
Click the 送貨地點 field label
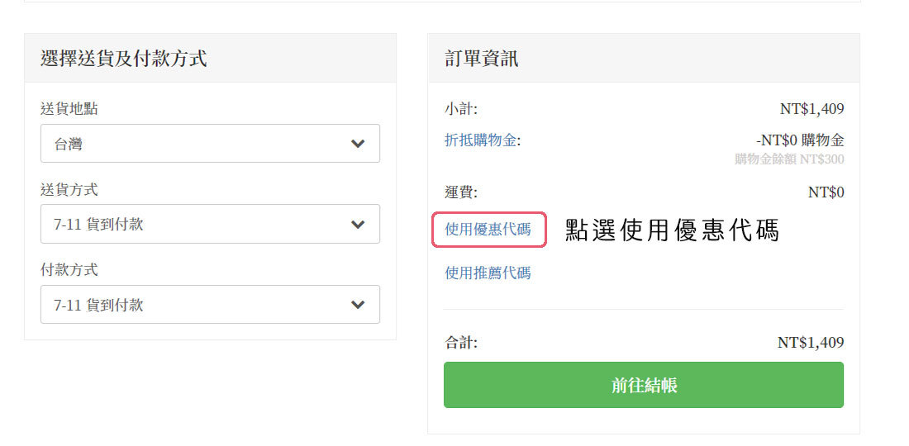pyautogui.click(x=69, y=109)
